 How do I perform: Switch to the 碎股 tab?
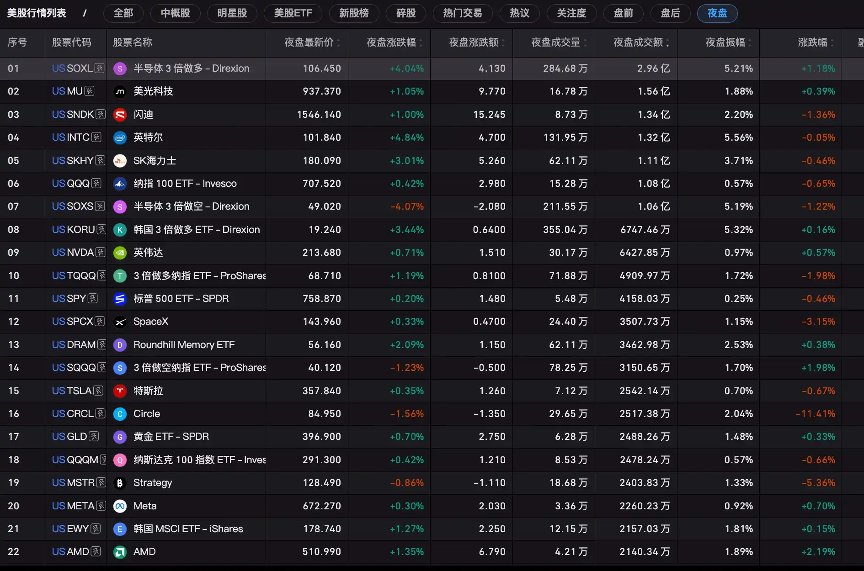[406, 13]
